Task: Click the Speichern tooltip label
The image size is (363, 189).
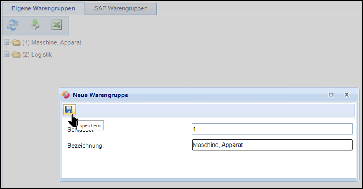Action: pos(90,125)
